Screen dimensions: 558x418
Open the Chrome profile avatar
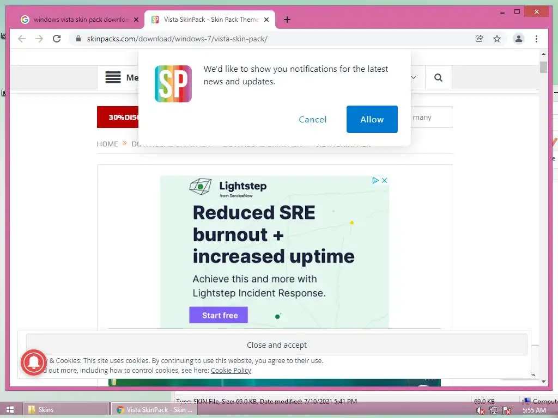pyautogui.click(x=519, y=39)
